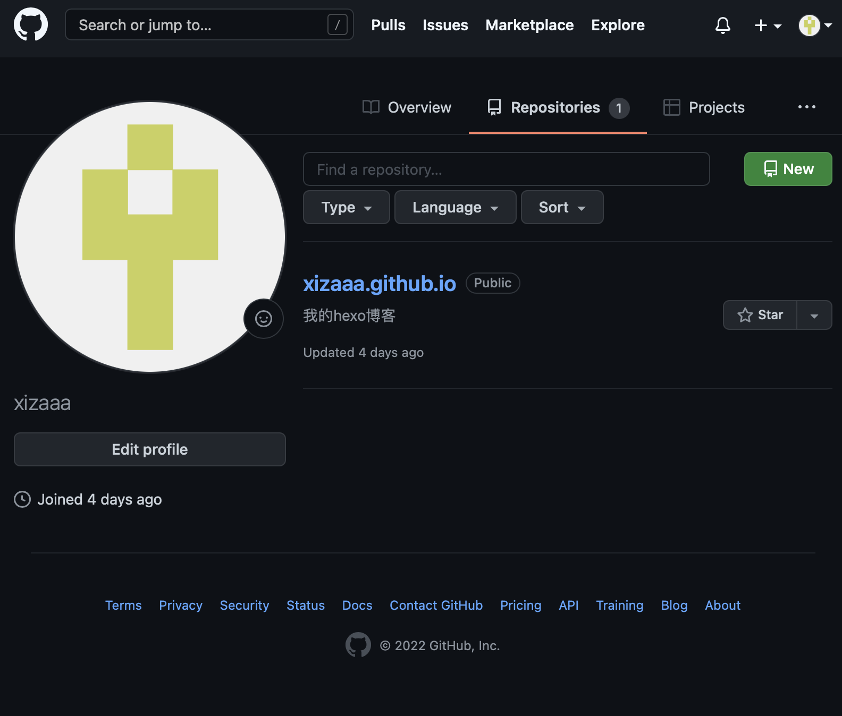The image size is (842, 716).
Task: Open the Status footer link
Action: point(306,605)
